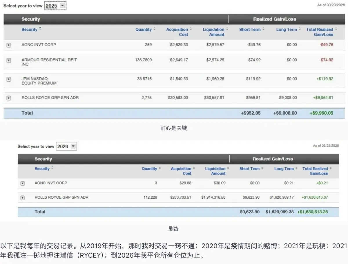The image size is (348, 264).
Task: Expand ROLLS ROYCE GRP SPN ADR row in 2025 table
Action: click(9, 98)
